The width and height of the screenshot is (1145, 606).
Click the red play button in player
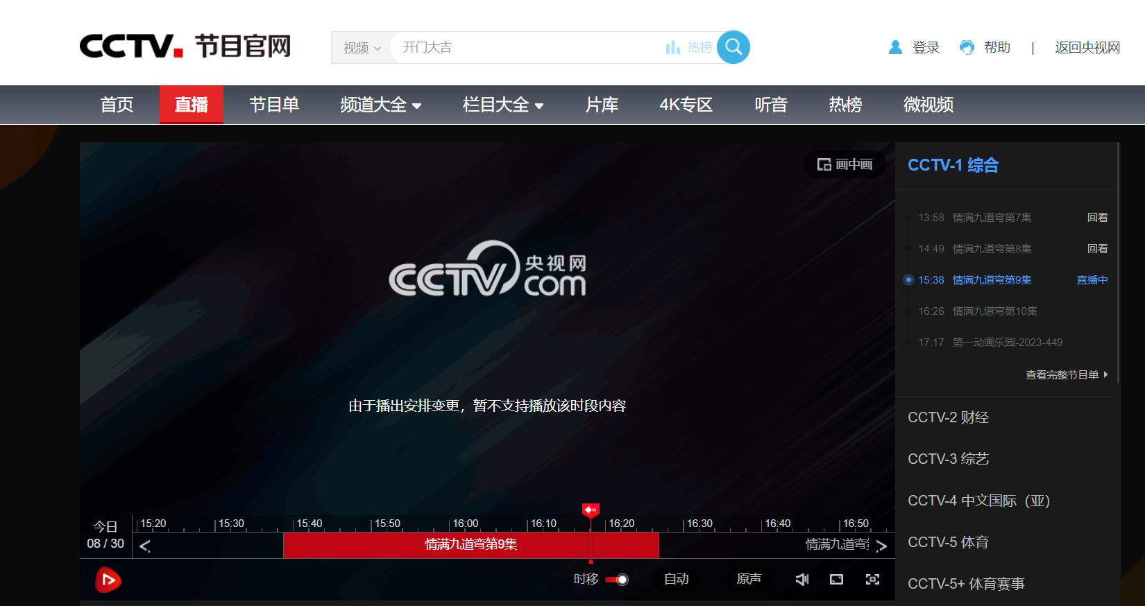[108, 580]
